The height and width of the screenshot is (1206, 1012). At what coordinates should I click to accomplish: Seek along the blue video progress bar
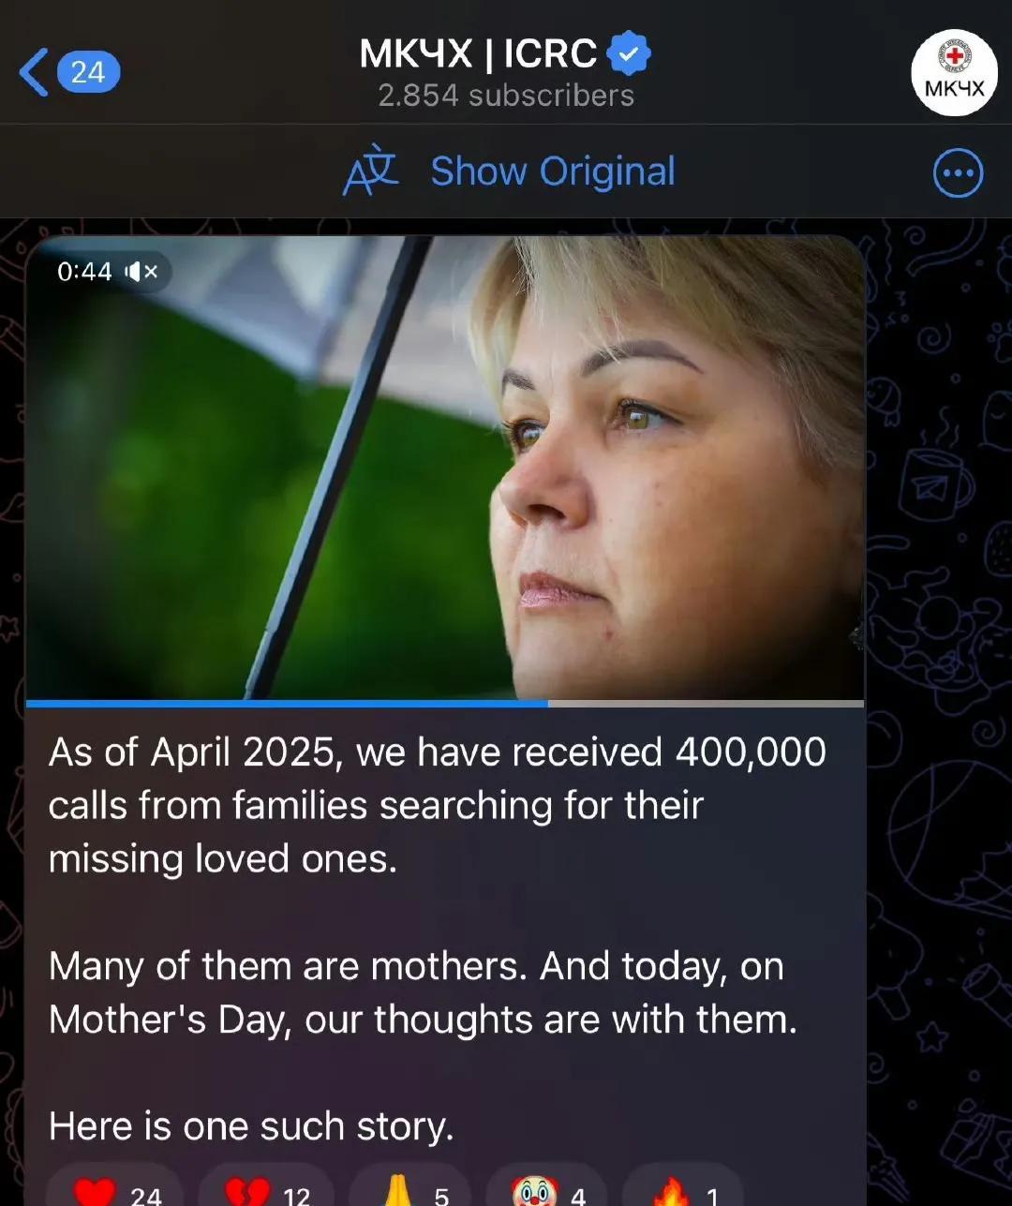pyautogui.click(x=444, y=703)
